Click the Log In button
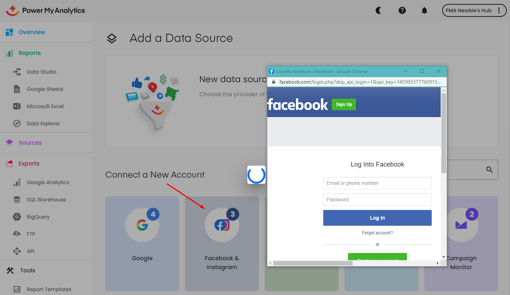510x295 pixels. 377,217
